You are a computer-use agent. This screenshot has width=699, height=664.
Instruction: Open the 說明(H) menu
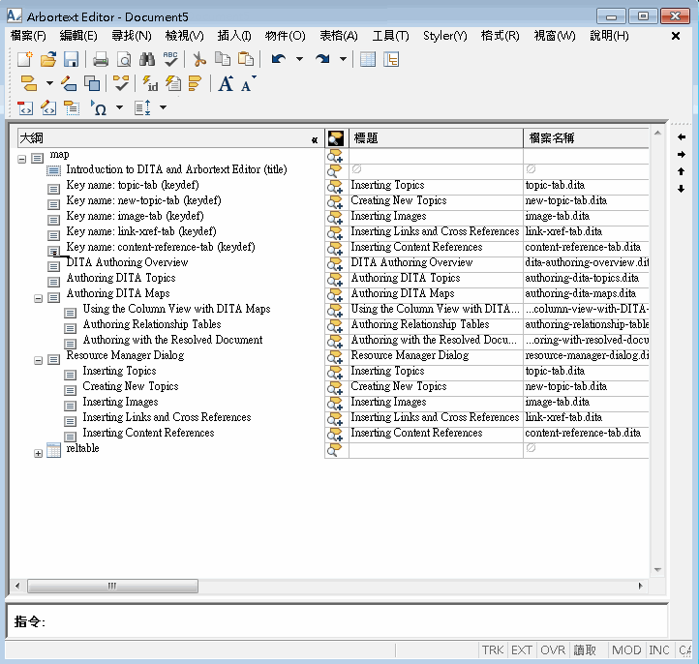[x=609, y=36]
